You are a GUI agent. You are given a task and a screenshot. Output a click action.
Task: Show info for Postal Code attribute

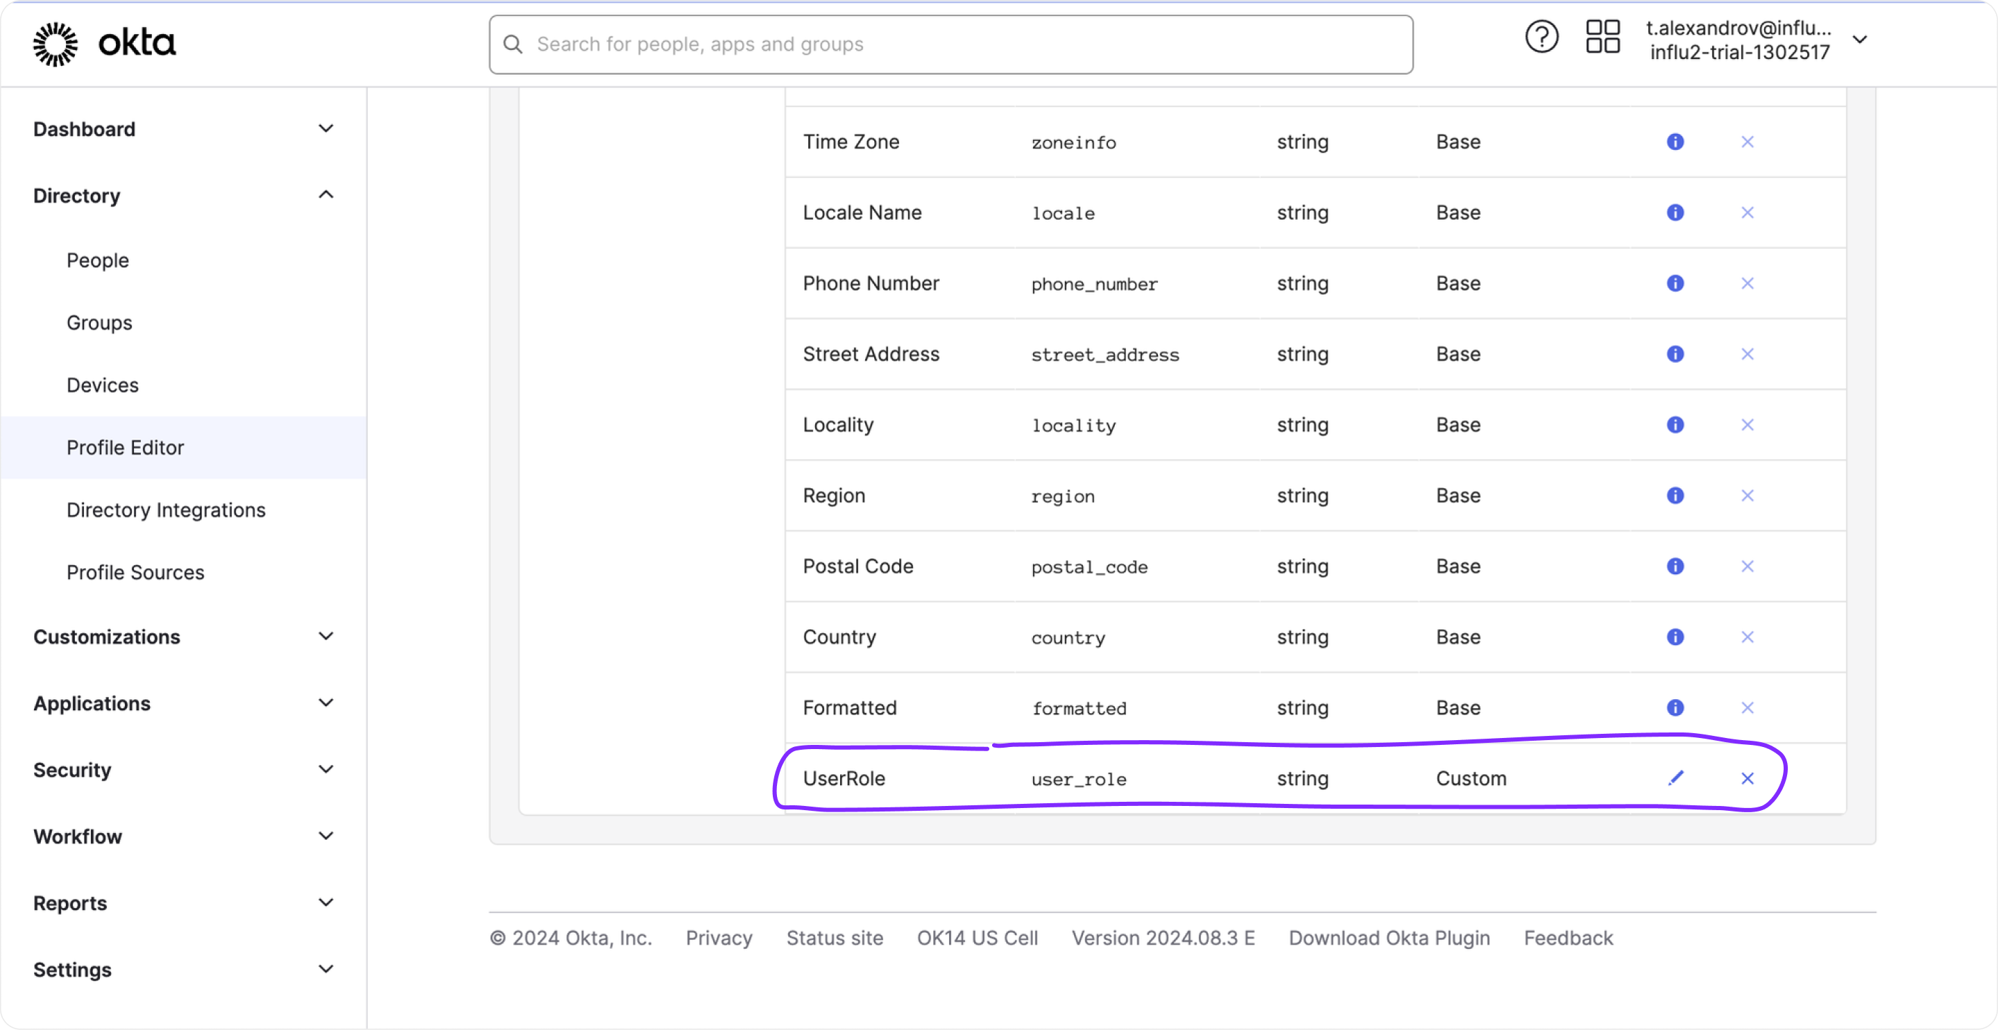1675,566
